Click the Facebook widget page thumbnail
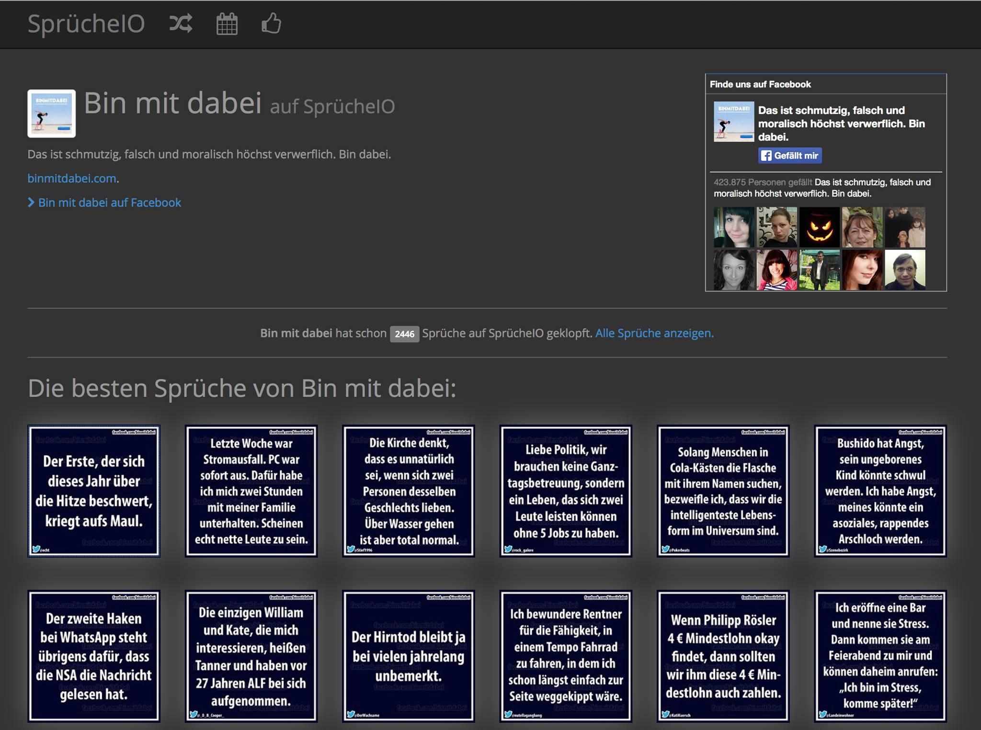 click(x=733, y=122)
